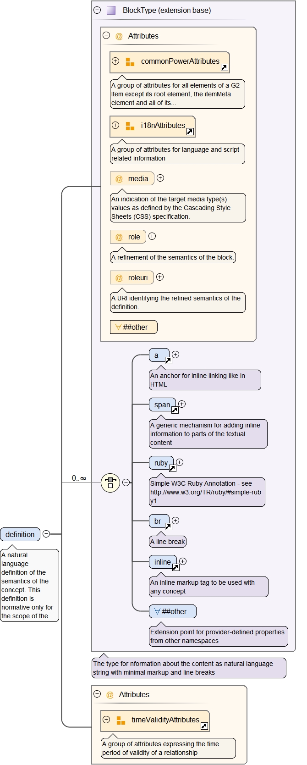Click the link arrow on ruby element

172,468
